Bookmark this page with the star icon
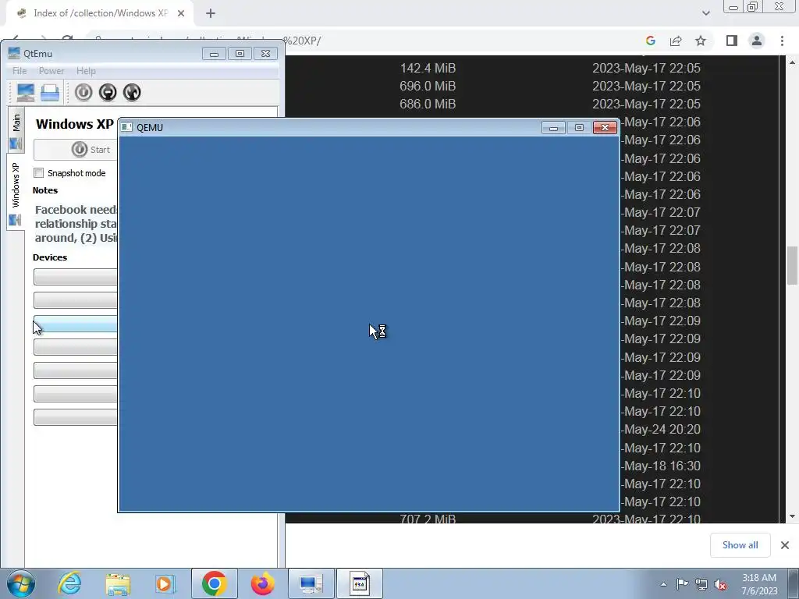This screenshot has height=599, width=799. click(701, 41)
